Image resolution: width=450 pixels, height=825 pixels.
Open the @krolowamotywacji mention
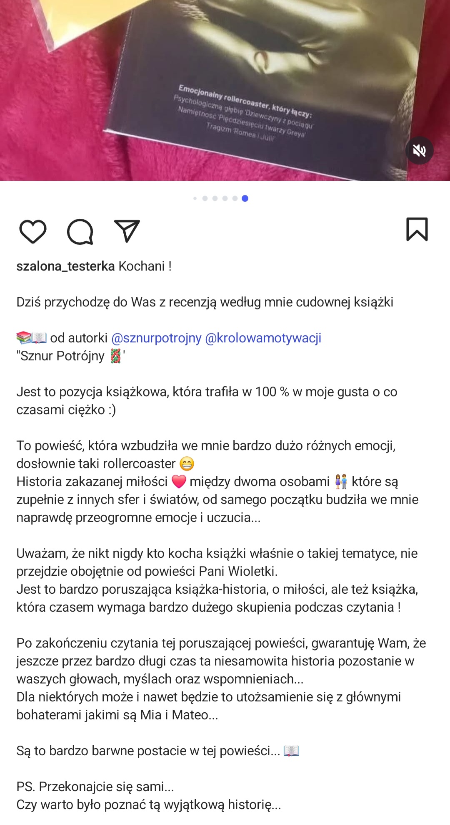click(x=263, y=338)
